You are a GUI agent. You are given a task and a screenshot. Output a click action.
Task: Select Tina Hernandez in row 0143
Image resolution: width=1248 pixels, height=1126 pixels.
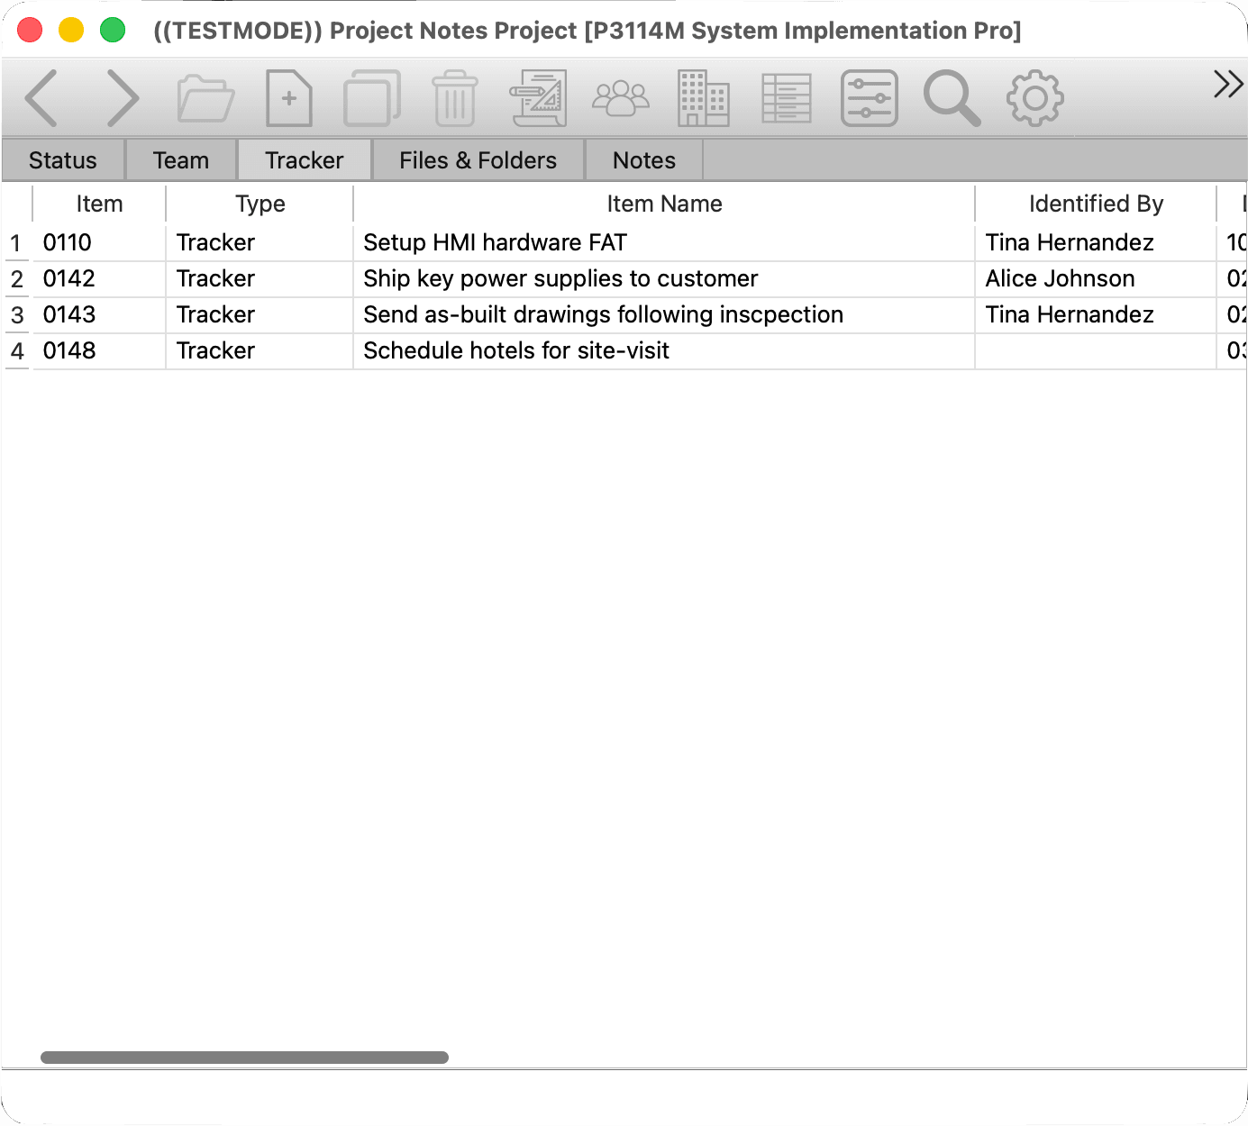(x=1096, y=315)
